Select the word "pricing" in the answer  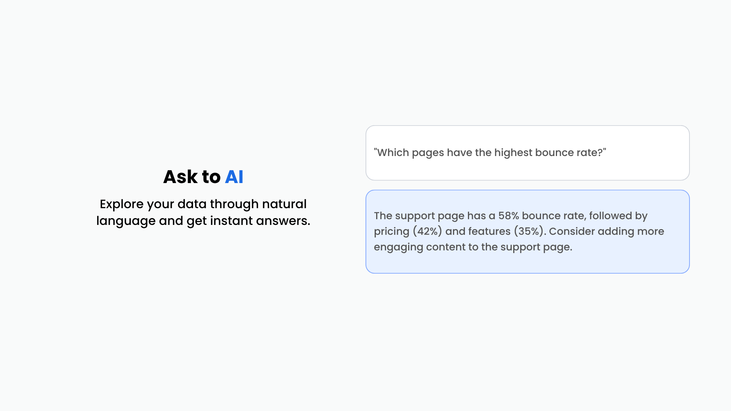click(392, 232)
